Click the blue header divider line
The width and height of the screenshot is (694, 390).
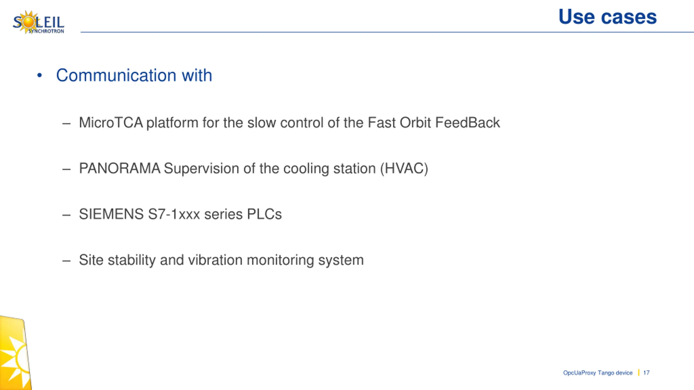(387, 32)
